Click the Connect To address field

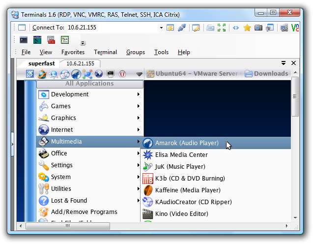coord(113,28)
